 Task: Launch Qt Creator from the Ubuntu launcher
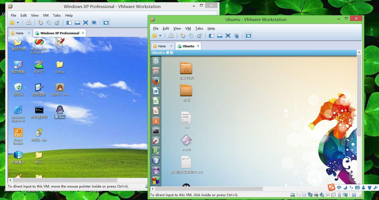[156, 151]
